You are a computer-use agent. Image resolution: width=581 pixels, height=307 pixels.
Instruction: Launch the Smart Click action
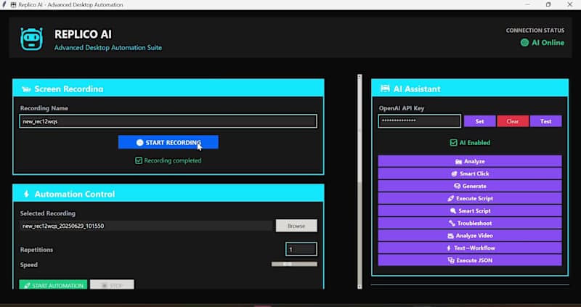(470, 173)
